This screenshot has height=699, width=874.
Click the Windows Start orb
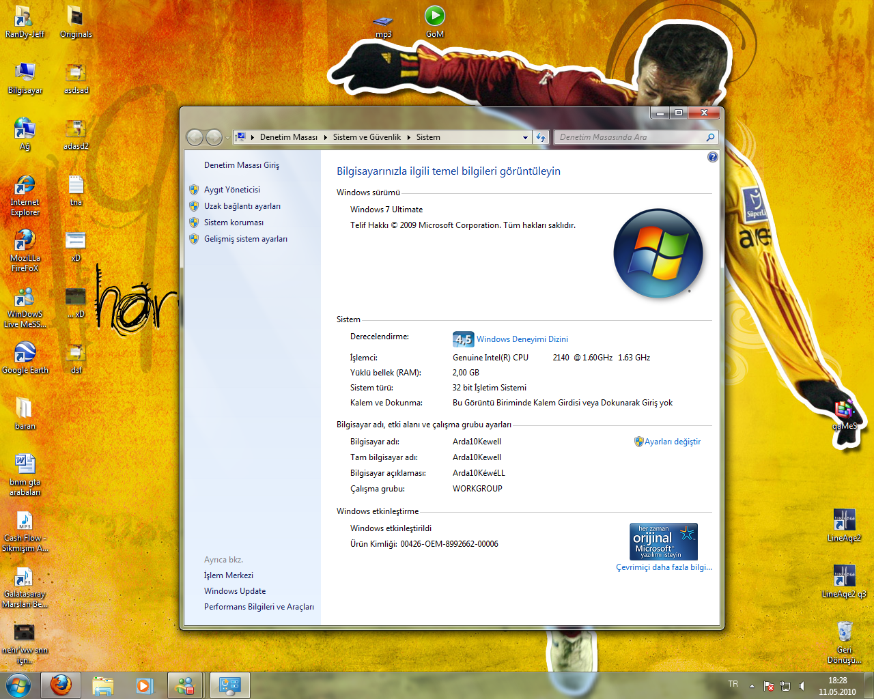pyautogui.click(x=18, y=685)
